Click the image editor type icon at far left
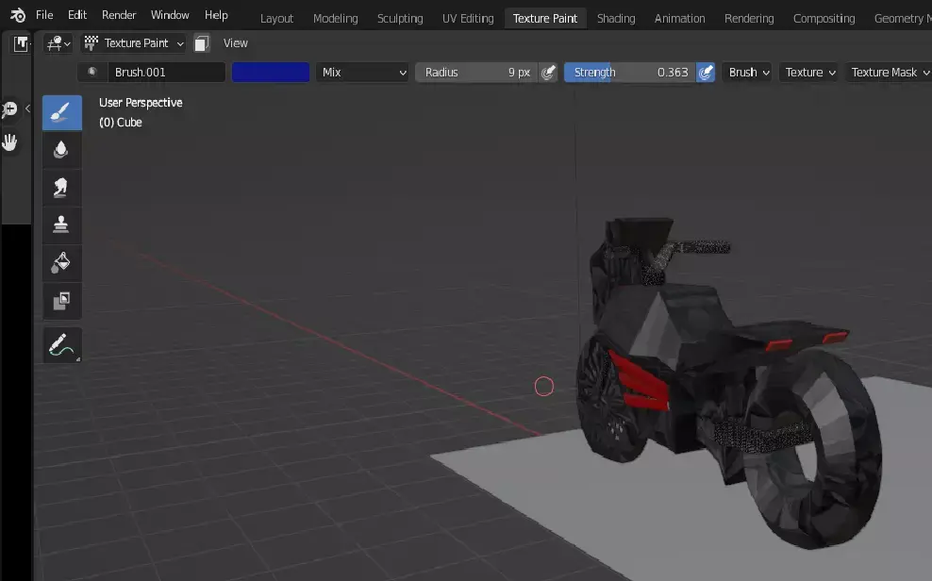932x581 pixels. click(x=22, y=44)
